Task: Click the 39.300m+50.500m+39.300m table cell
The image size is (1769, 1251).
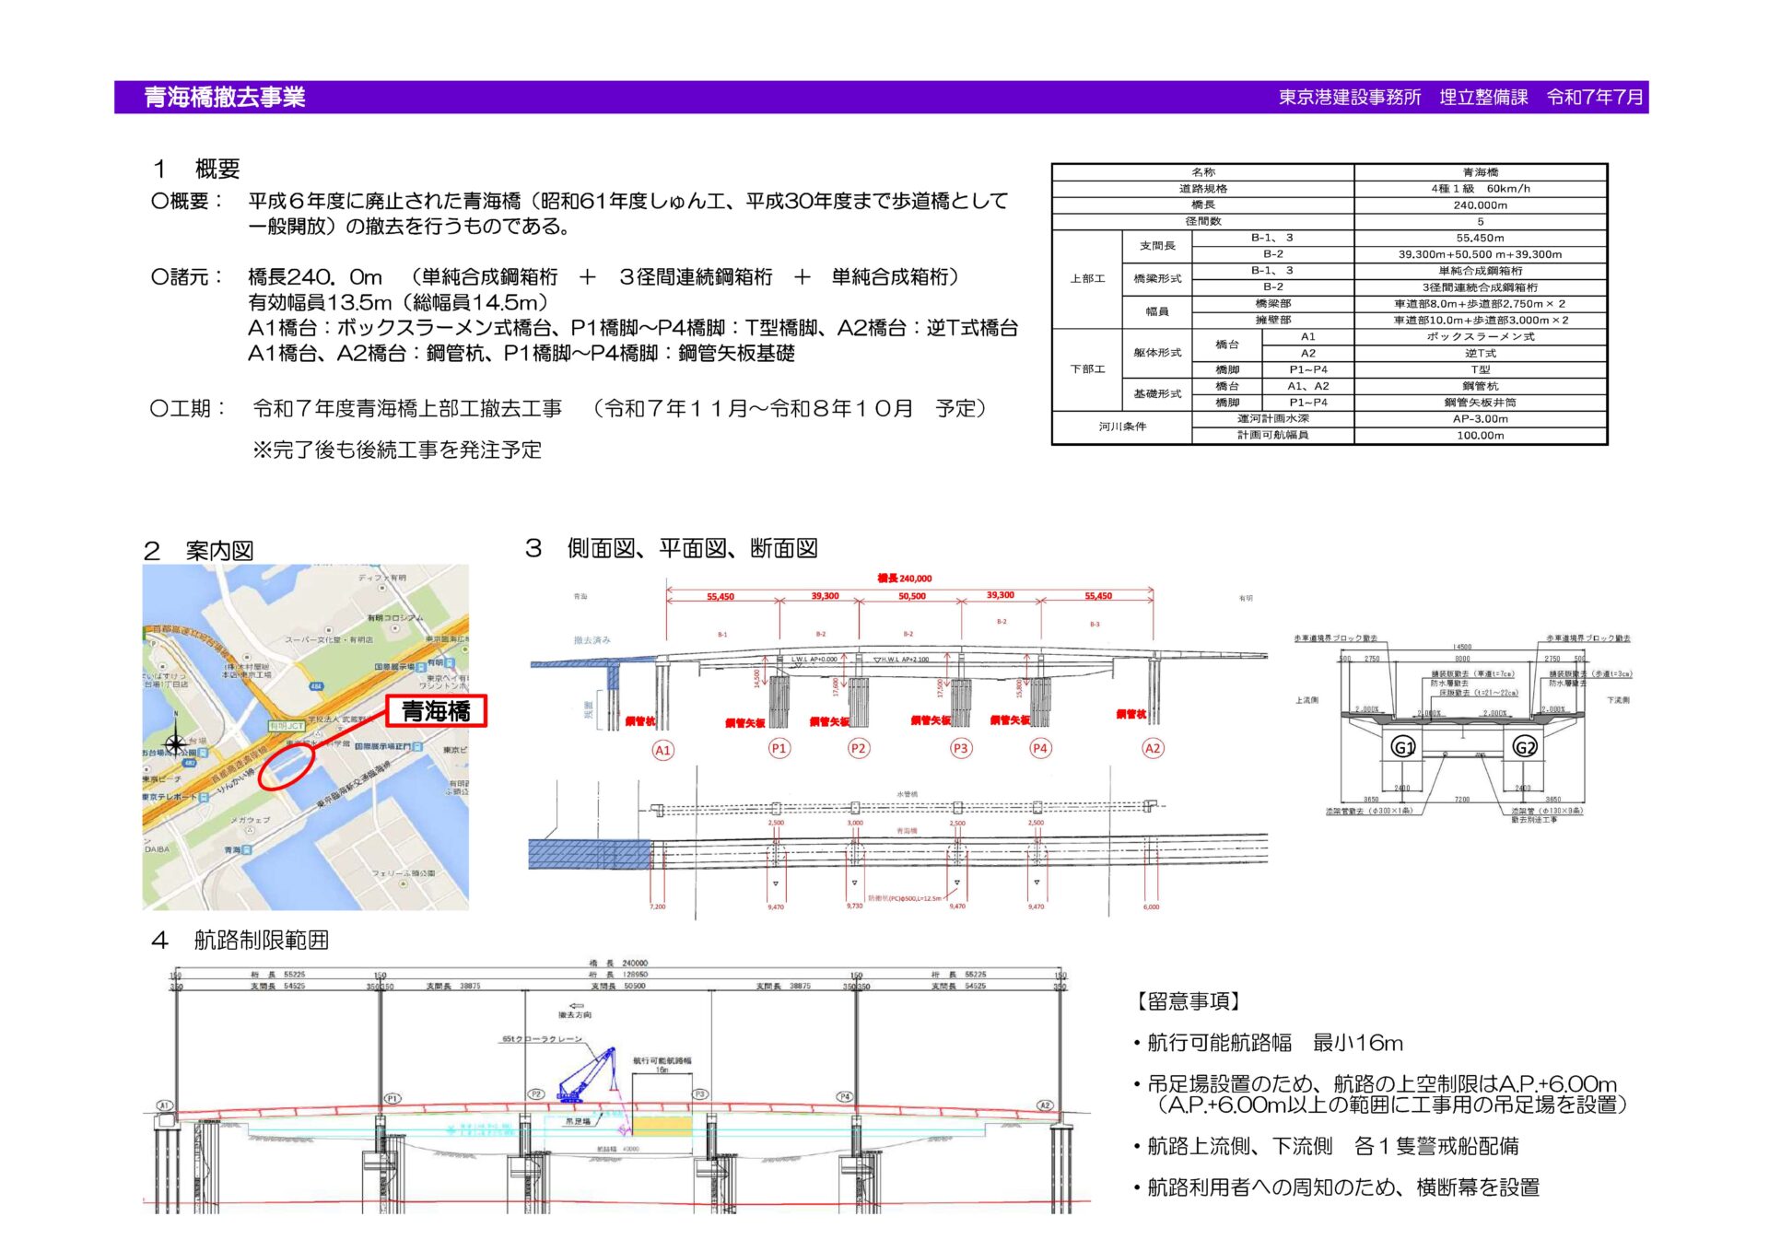Action: pyautogui.click(x=1481, y=254)
